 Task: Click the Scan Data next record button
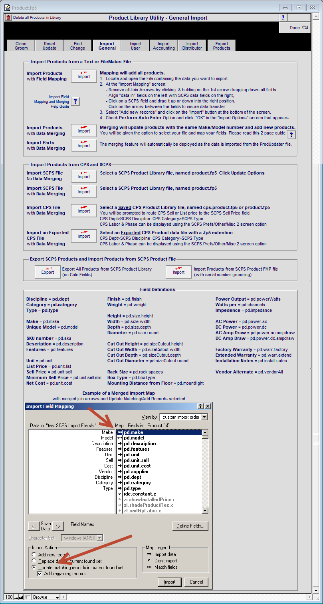click(x=58, y=526)
